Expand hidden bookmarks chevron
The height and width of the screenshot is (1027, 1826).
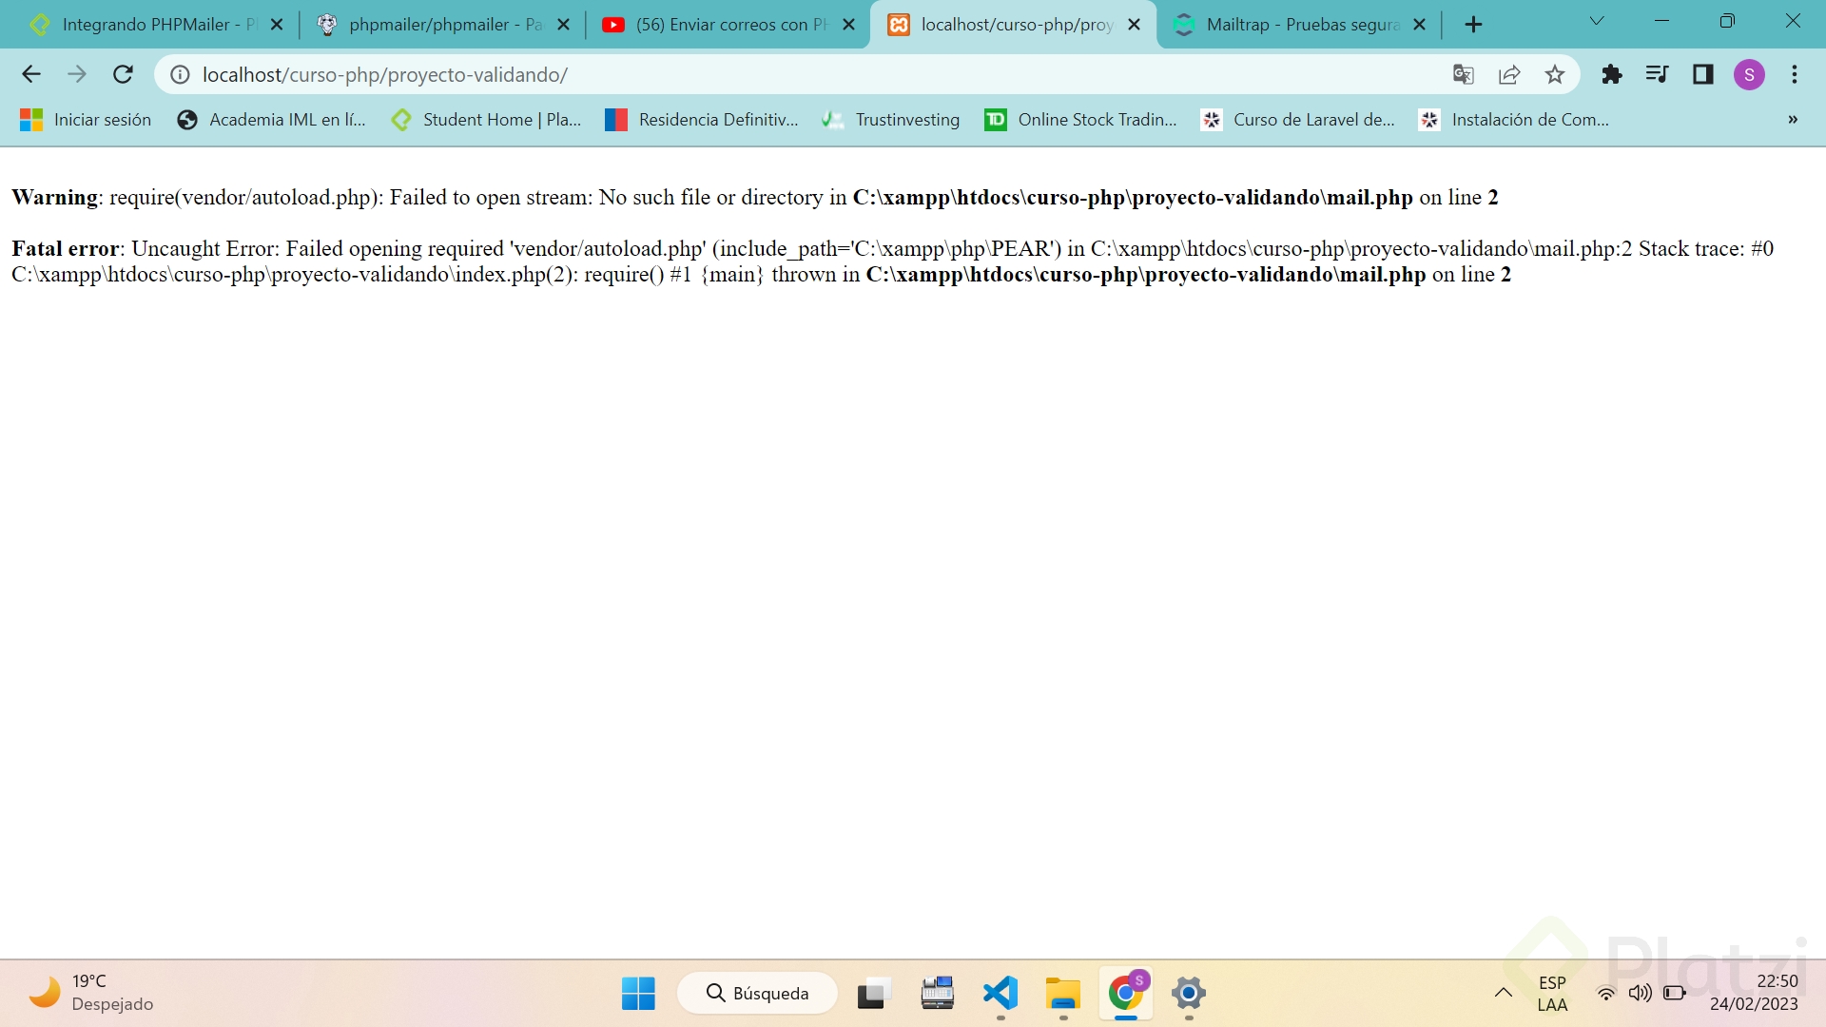(1792, 120)
